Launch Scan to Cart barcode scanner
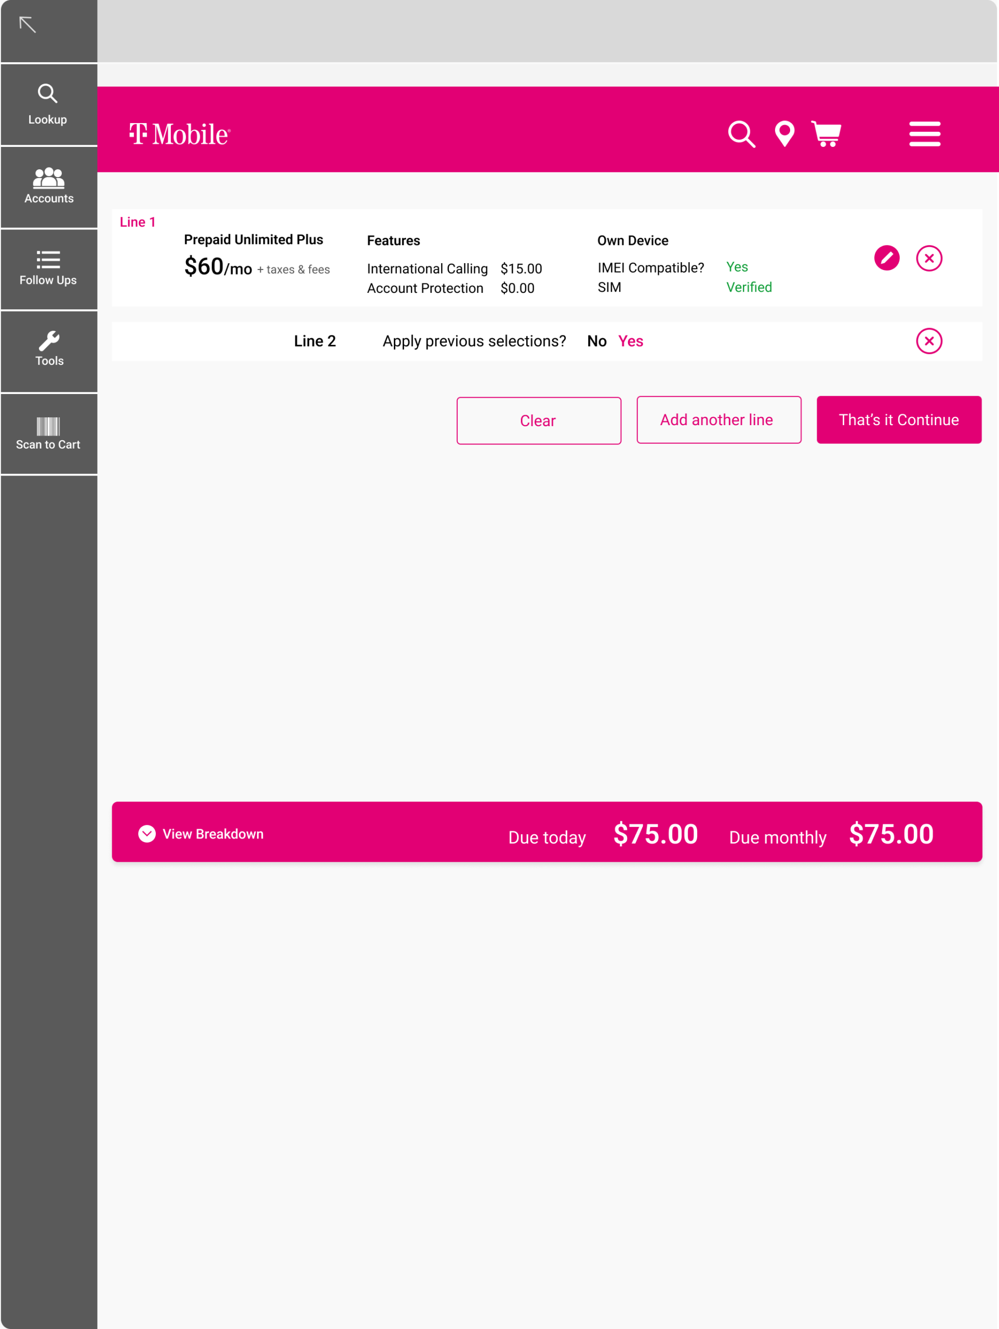Viewport: 999px width, 1329px height. coord(48,434)
